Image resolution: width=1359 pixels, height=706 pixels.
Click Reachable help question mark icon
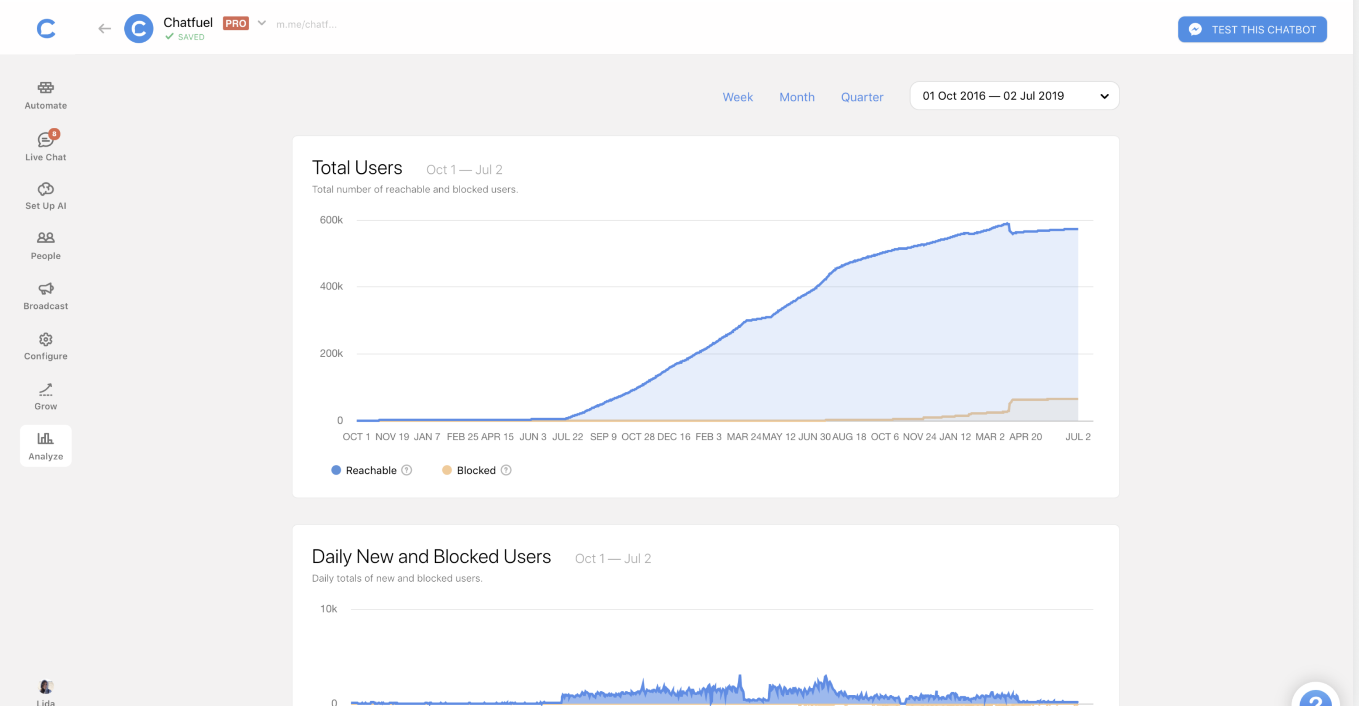[406, 470]
